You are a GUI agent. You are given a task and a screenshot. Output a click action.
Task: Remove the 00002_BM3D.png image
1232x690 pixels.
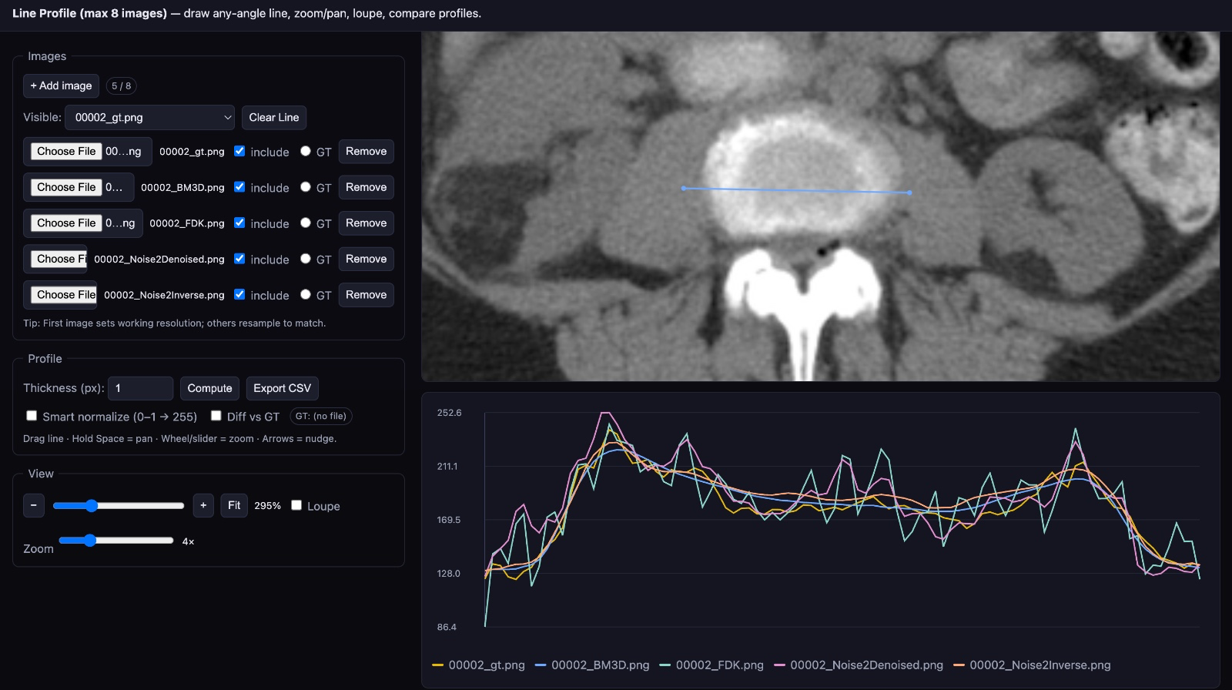point(366,187)
